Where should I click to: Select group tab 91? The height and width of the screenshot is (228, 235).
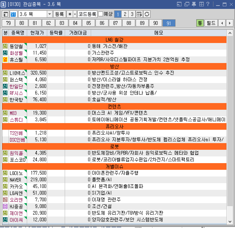(169, 23)
